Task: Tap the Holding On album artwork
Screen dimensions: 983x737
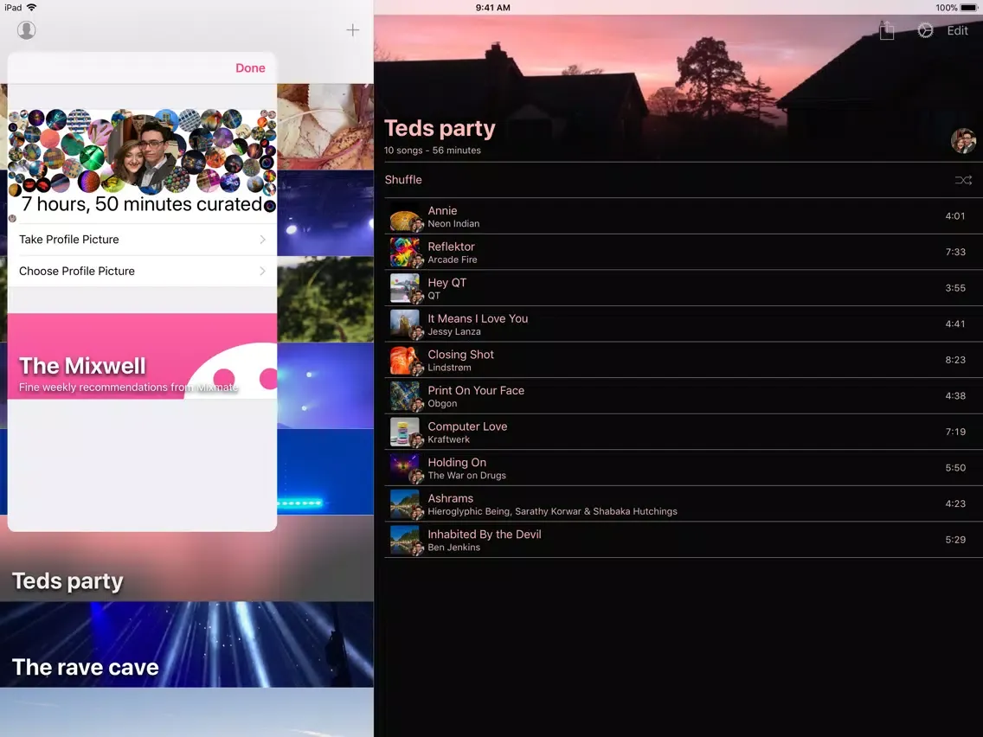Action: [x=404, y=468]
